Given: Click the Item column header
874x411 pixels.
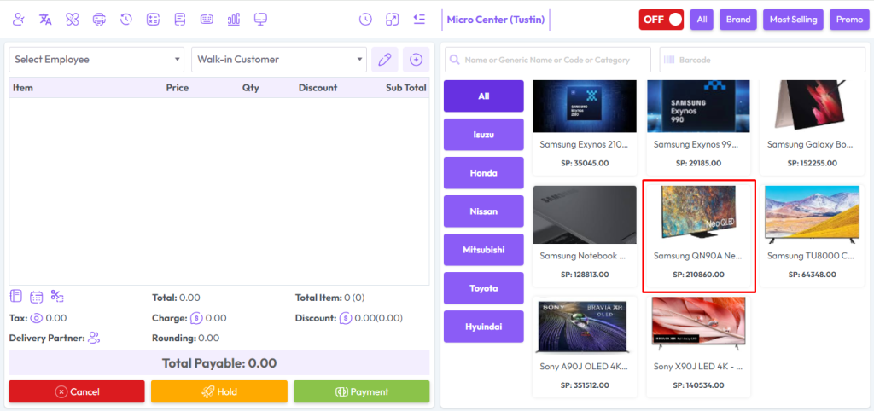Looking at the screenshot, I should point(23,88).
